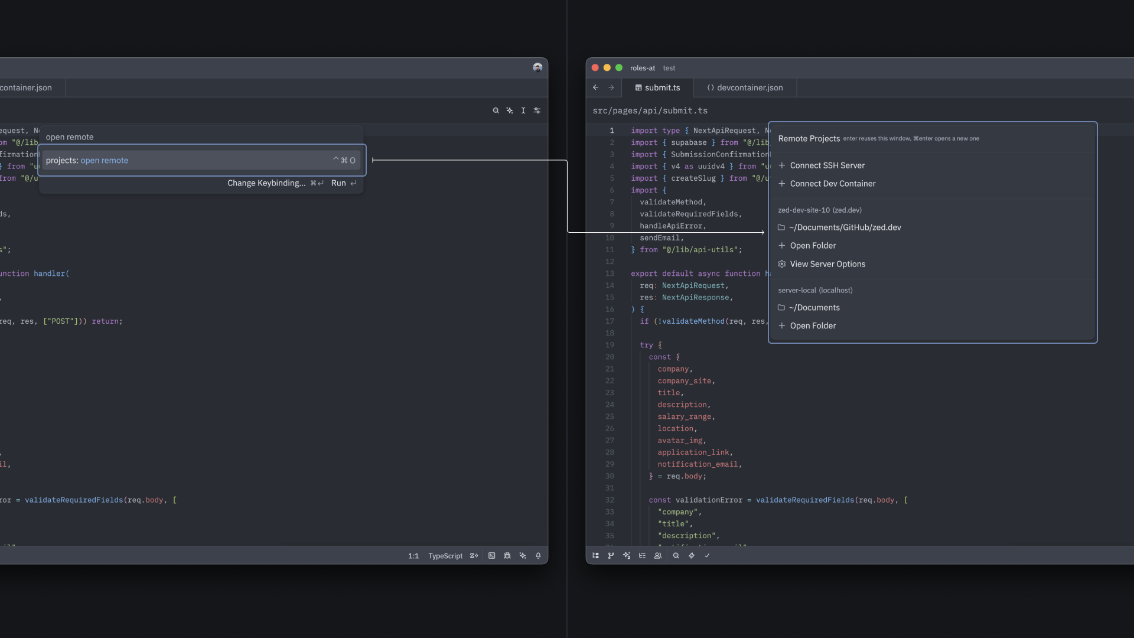Toggle the Zed edit prediction icon
This screenshot has width=1134, height=638.
(x=474, y=556)
